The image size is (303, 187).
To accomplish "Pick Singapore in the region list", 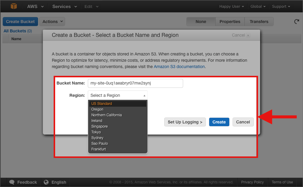I will pos(118,126).
